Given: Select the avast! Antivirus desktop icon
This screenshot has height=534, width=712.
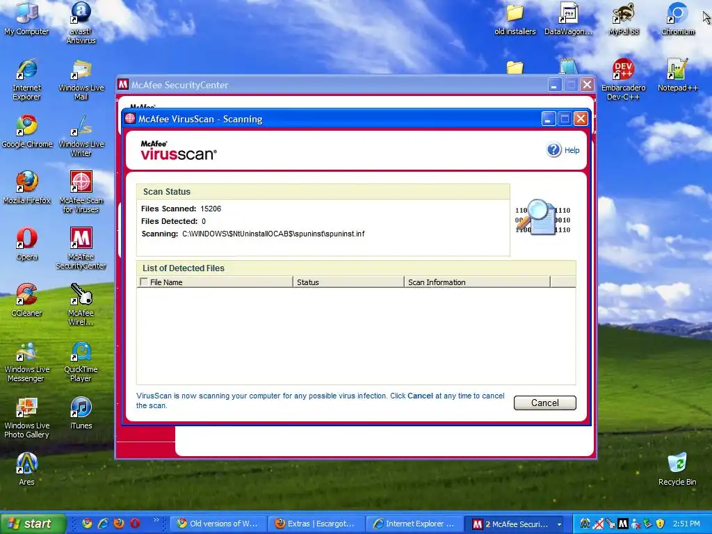Looking at the screenshot, I should [81, 23].
